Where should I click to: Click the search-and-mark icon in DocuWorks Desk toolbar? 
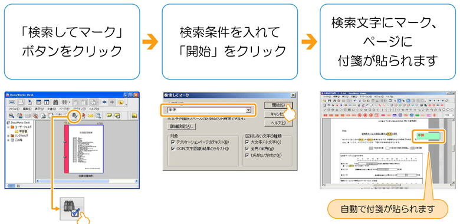75,116
